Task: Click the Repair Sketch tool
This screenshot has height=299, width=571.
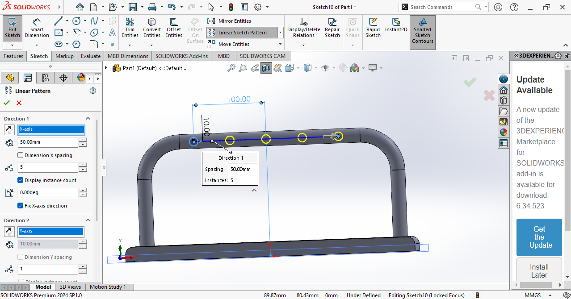Action: (x=332, y=28)
